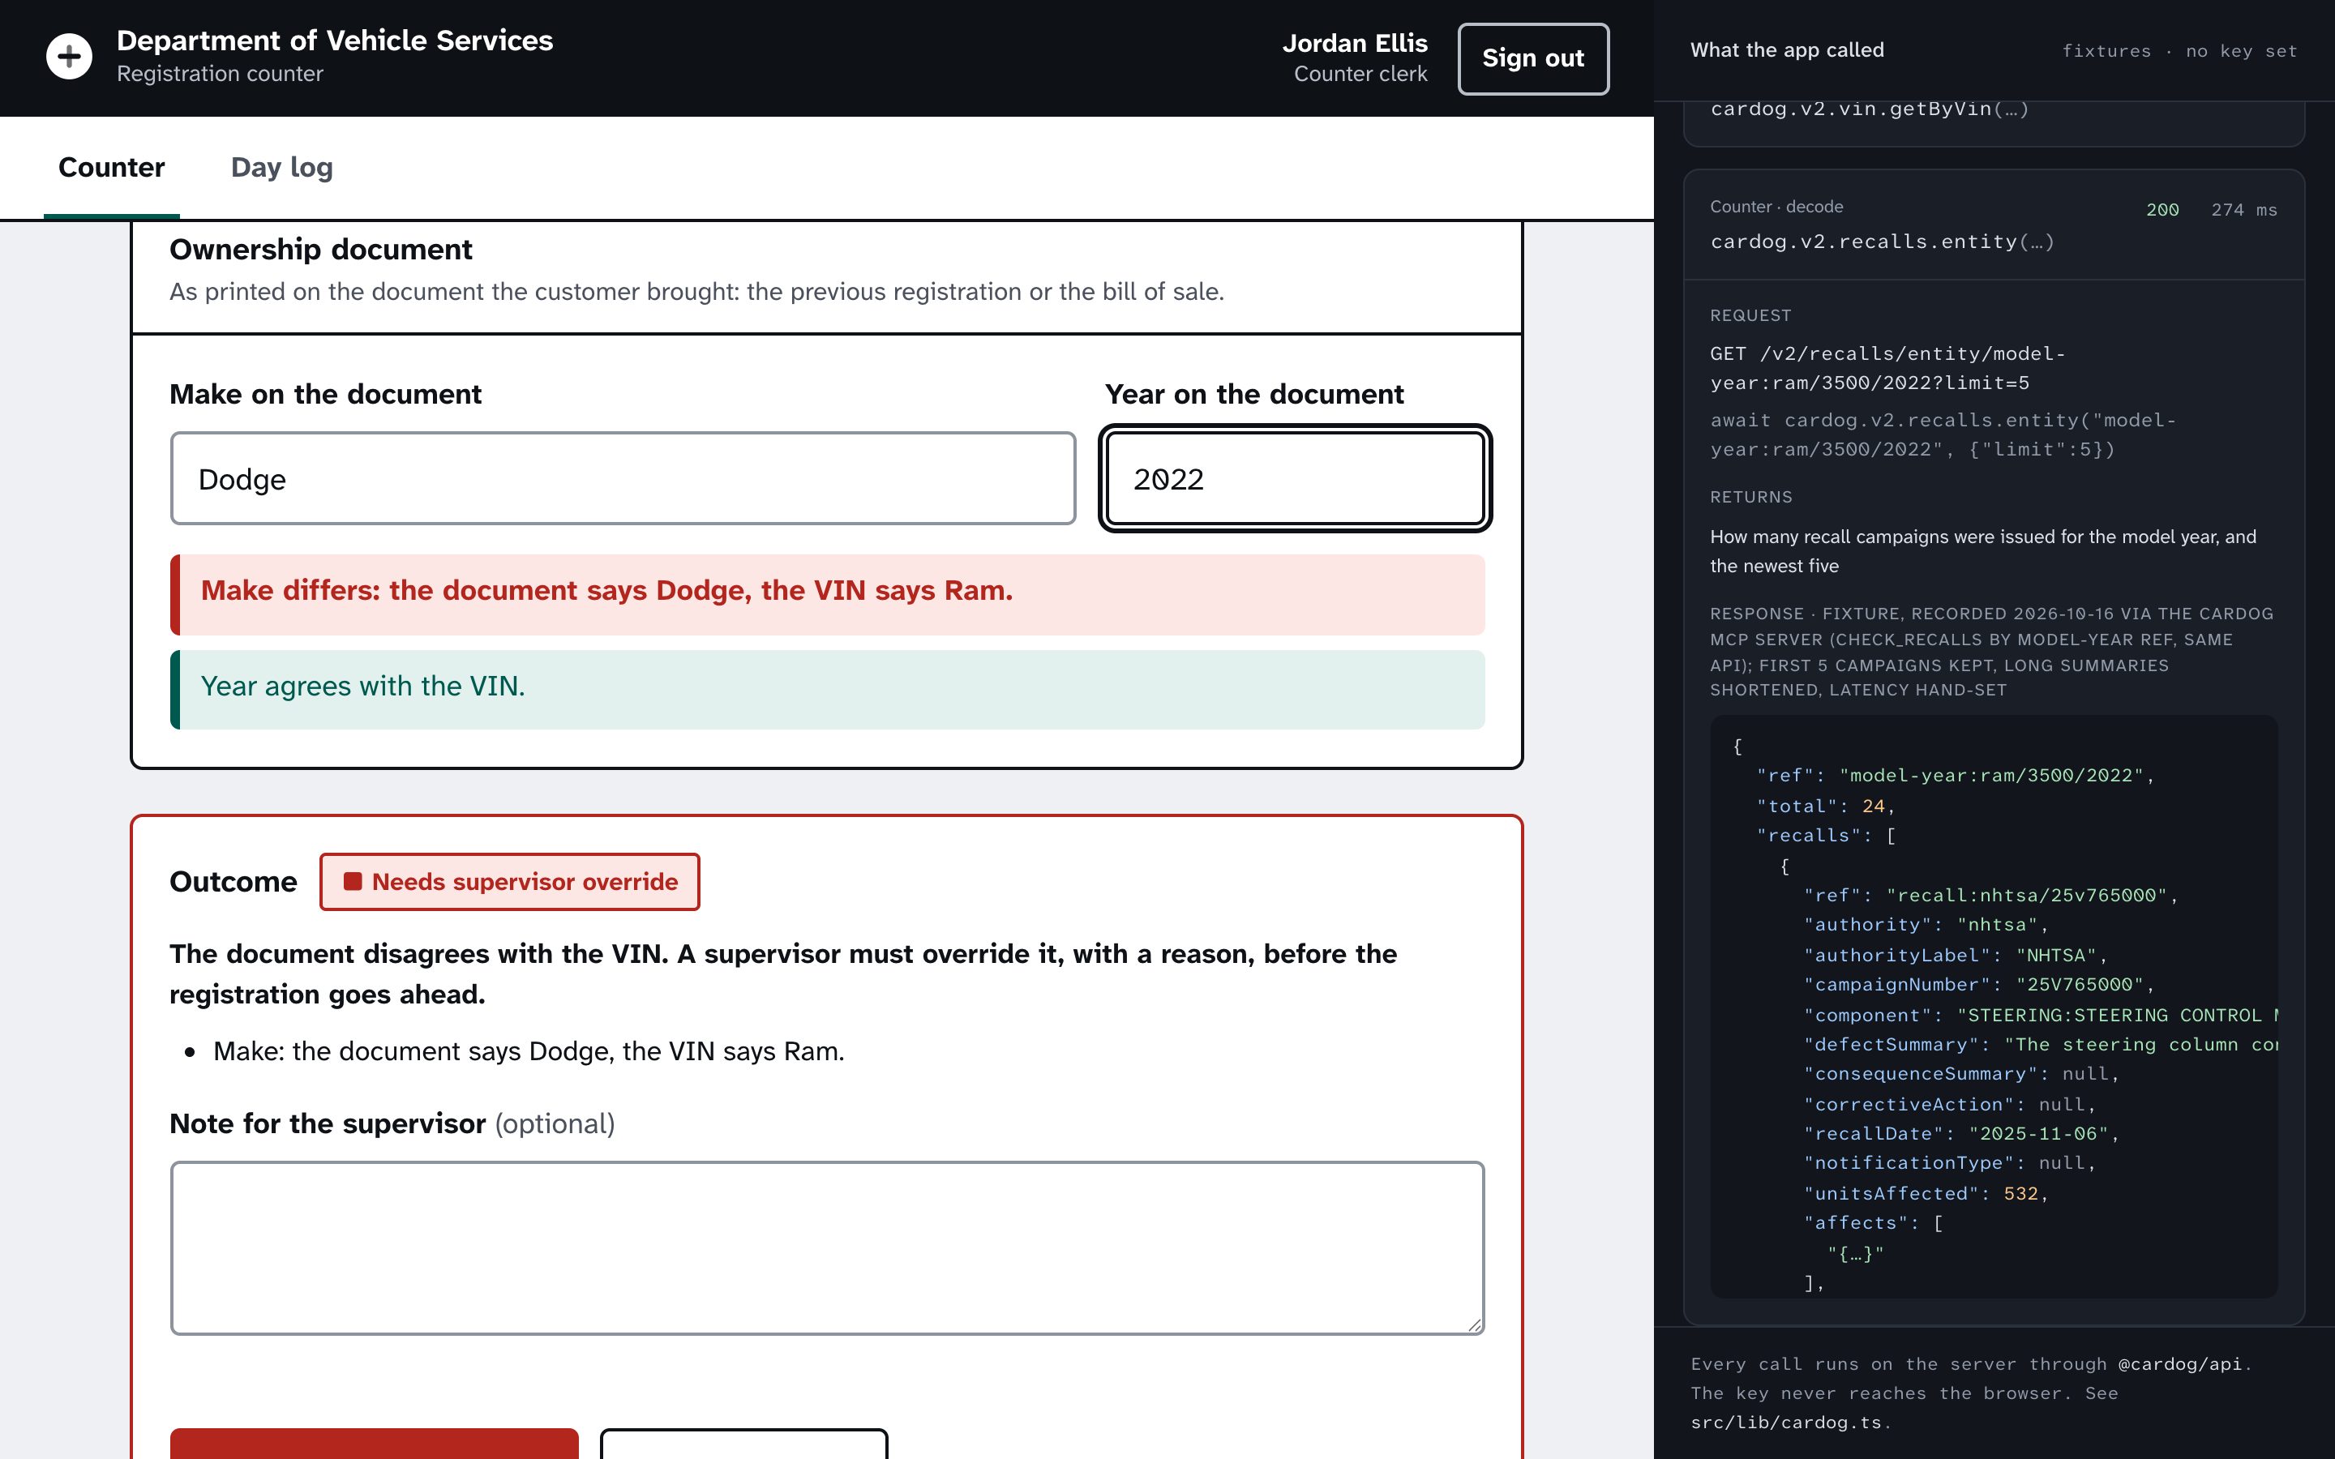Click the Make: Dodge vs Ram bullet item
Image resolution: width=2335 pixels, height=1459 pixels.
click(x=529, y=1050)
